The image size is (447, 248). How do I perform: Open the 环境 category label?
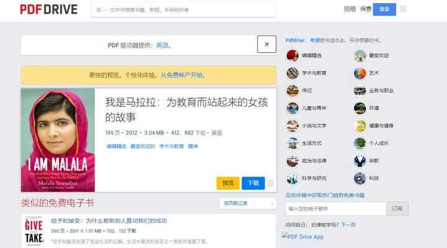pos(374,108)
